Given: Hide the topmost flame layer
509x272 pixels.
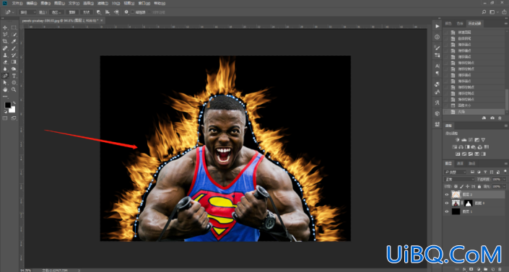Looking at the screenshot, I should 447,194.
